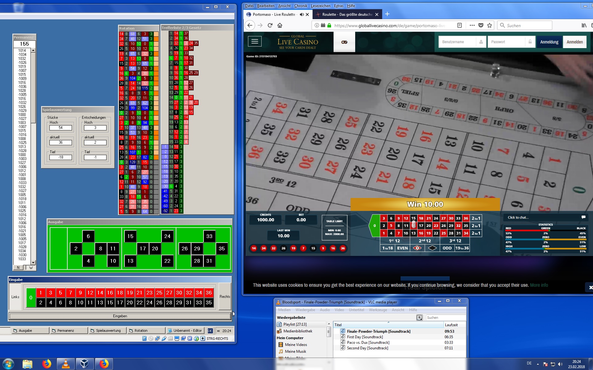Go to Firefox home page
593x370 pixels.
click(280, 26)
